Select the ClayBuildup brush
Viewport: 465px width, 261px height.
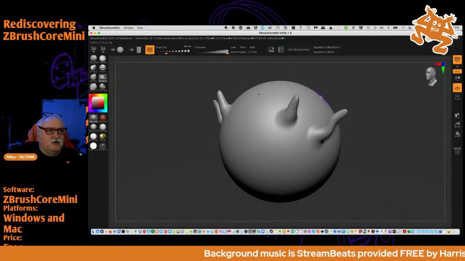click(x=102, y=58)
